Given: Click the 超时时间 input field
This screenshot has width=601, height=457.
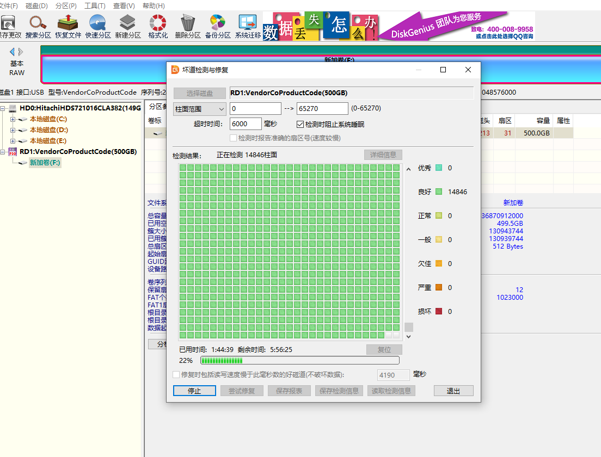Looking at the screenshot, I should coord(246,124).
